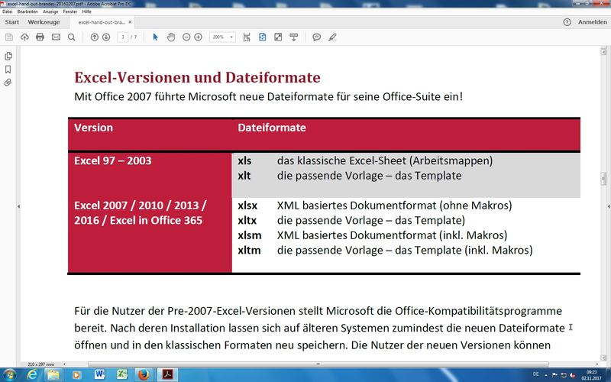Viewport: 611px width, 382px height.
Task: Go to previous page with up arrow
Action: (94, 37)
